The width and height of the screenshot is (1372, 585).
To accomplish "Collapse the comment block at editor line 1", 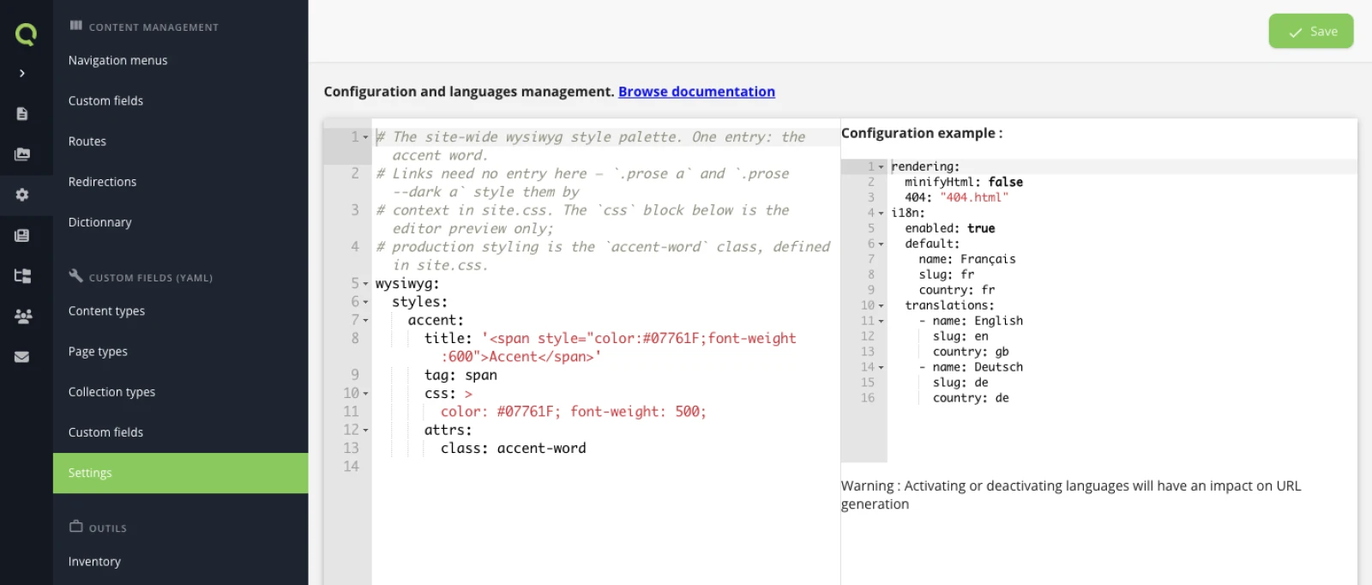I will click(x=366, y=137).
